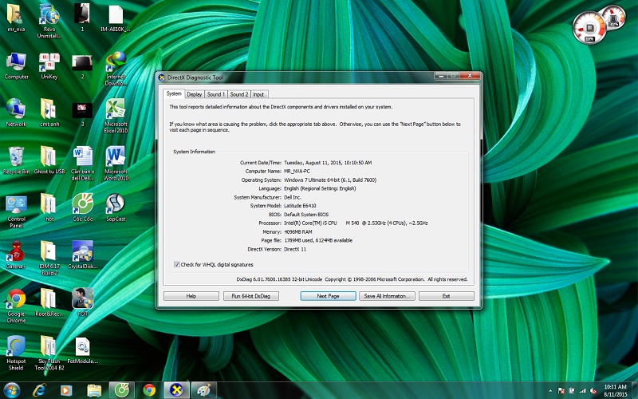This screenshot has height=399, width=638.
Task: Open Internet Explorer from the taskbar
Action: tap(38, 389)
